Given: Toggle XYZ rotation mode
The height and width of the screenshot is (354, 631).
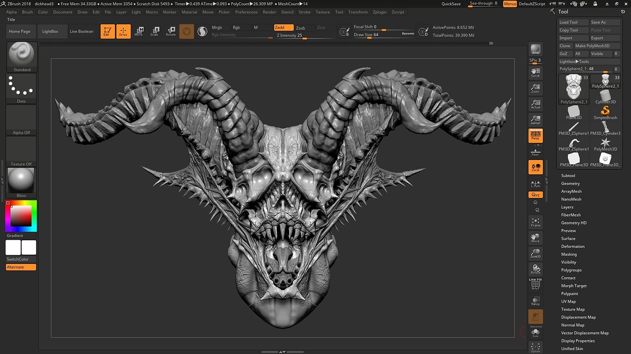Looking at the screenshot, I should (x=535, y=195).
